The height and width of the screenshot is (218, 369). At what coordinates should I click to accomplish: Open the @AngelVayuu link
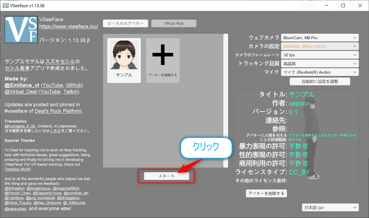pos(39,188)
